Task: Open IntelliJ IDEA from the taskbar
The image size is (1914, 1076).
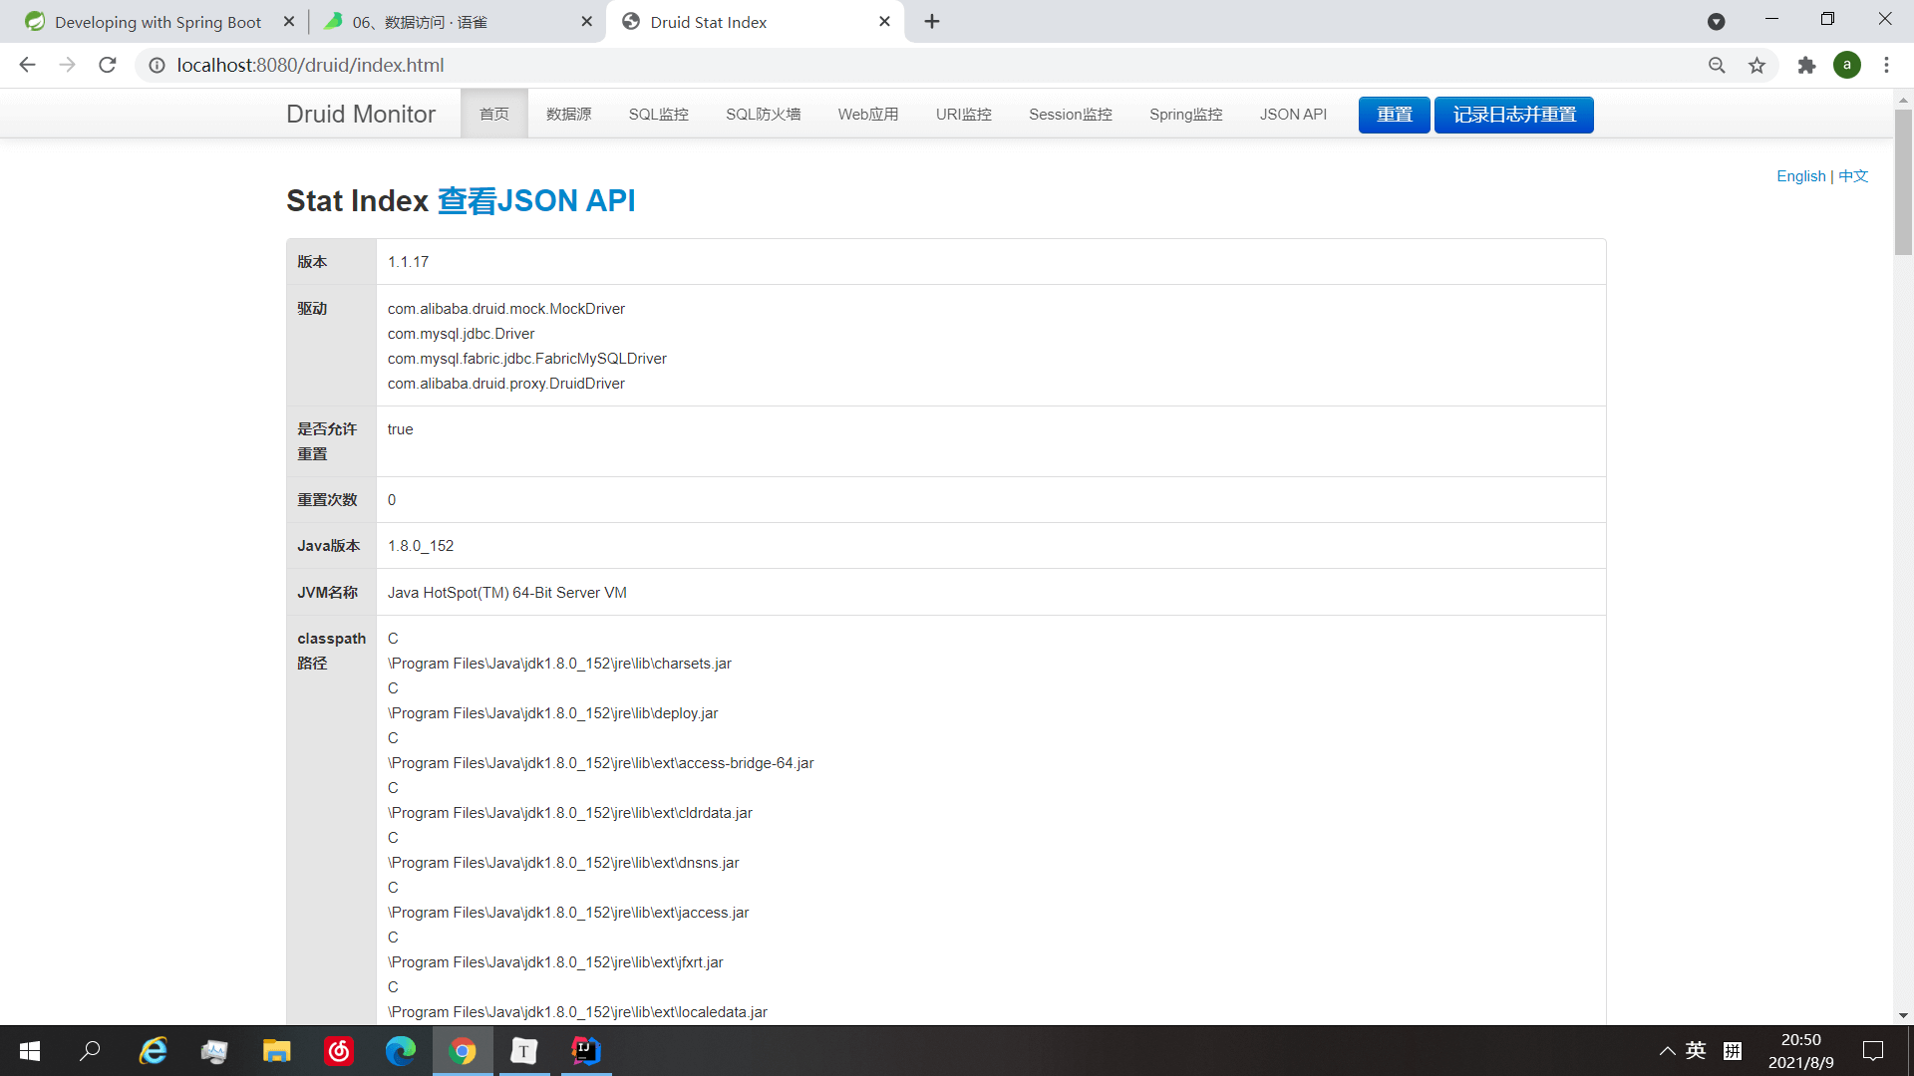Action: 585,1051
